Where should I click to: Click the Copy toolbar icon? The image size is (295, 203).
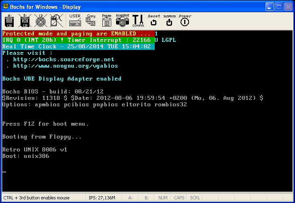[x=91, y=20]
